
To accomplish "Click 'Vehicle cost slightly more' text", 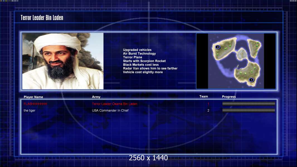I will [x=143, y=72].
